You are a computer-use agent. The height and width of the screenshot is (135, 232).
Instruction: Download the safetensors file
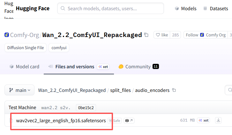tap(218, 120)
